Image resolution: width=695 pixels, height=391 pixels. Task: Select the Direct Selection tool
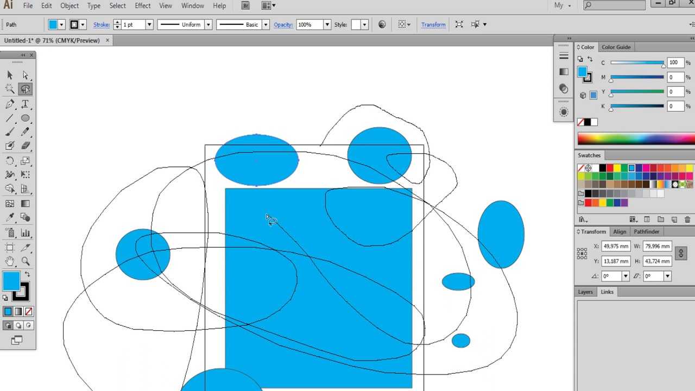[x=26, y=75]
